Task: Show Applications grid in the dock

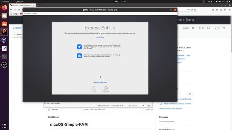Action: (x=4, y=126)
